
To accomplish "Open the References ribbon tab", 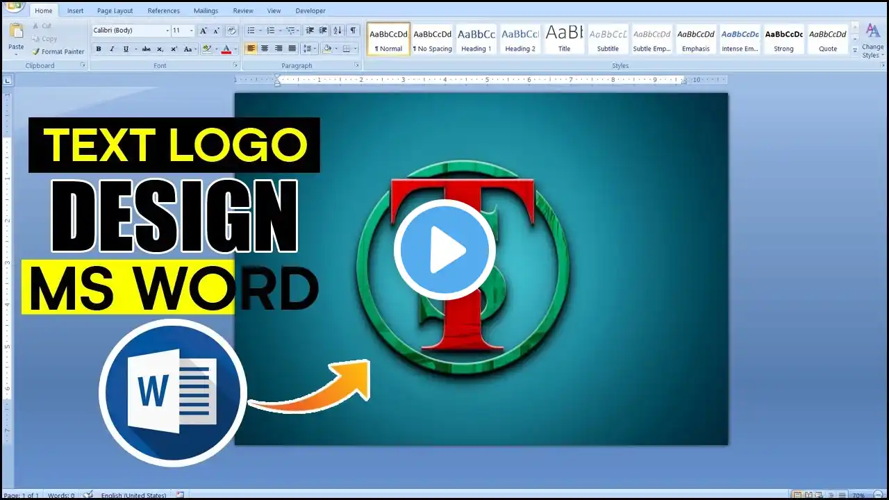I will [x=164, y=10].
